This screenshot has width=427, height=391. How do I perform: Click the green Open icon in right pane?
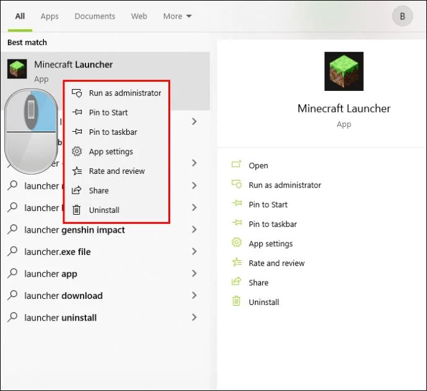pyautogui.click(x=236, y=164)
